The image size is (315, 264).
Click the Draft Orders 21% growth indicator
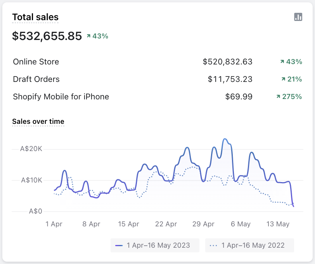(291, 79)
